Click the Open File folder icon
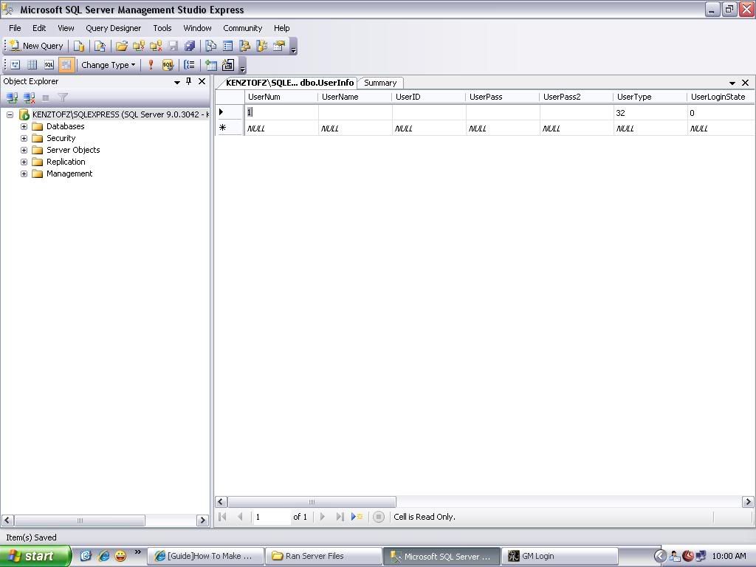Viewport: 756px width, 567px height. (x=122, y=46)
